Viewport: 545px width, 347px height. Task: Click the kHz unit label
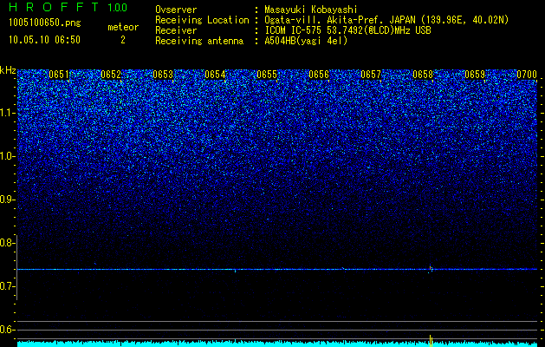[8, 70]
